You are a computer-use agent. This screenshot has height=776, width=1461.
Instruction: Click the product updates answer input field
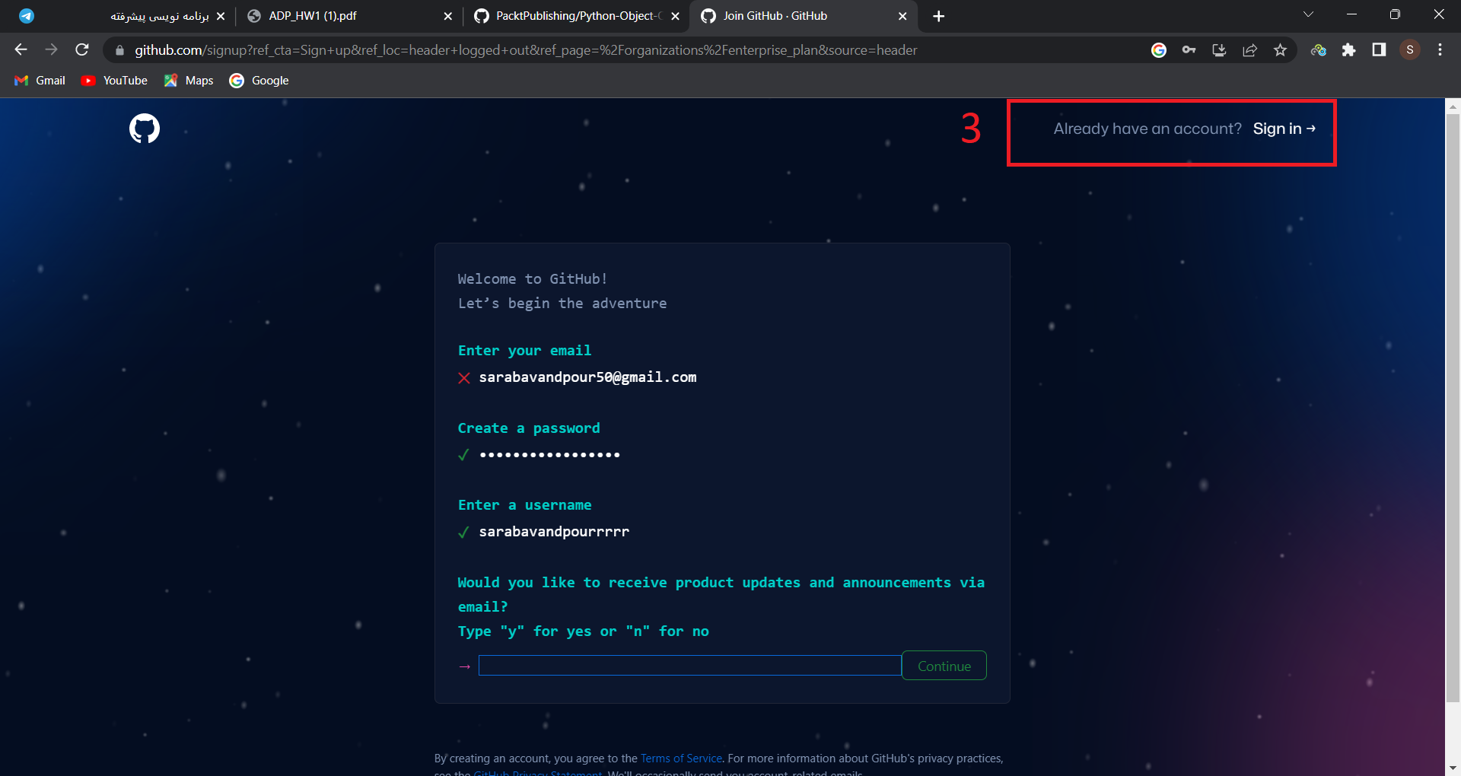click(x=689, y=665)
